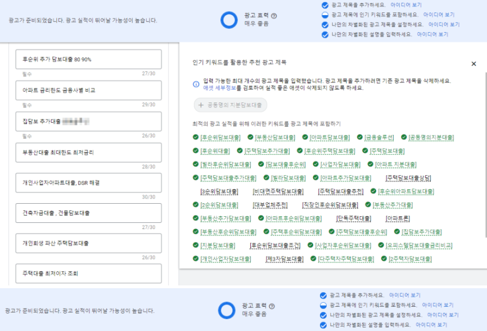
Task: Open the 애셋 세부정보 link
Action: coord(219,88)
